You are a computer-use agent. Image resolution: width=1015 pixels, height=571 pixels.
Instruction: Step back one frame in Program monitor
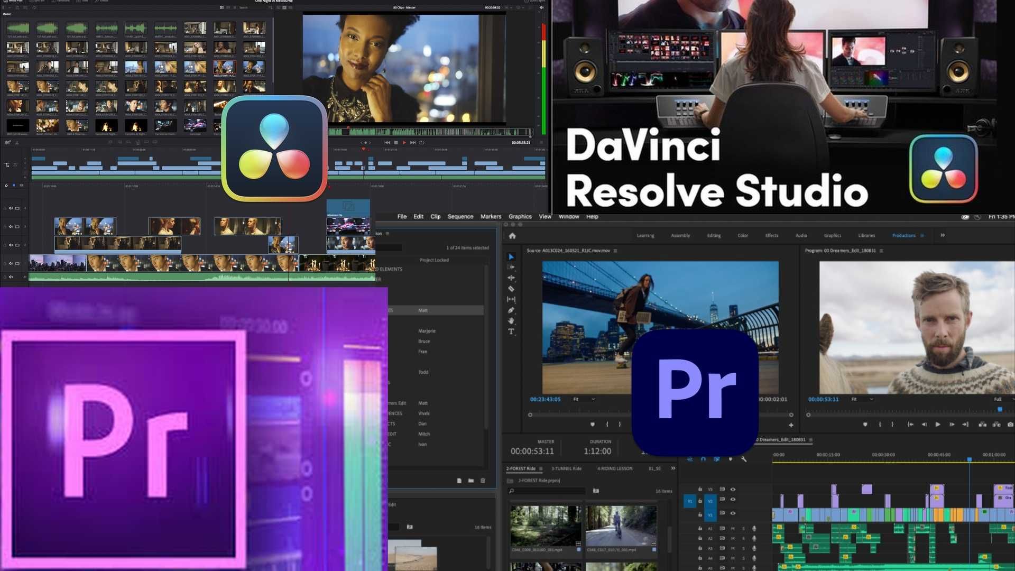click(x=924, y=425)
